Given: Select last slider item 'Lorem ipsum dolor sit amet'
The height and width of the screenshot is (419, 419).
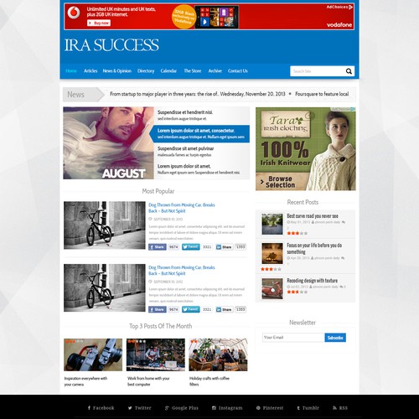Looking at the screenshot, I should click(x=202, y=169).
